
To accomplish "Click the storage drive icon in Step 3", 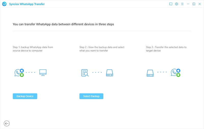I will [x=150, y=73].
